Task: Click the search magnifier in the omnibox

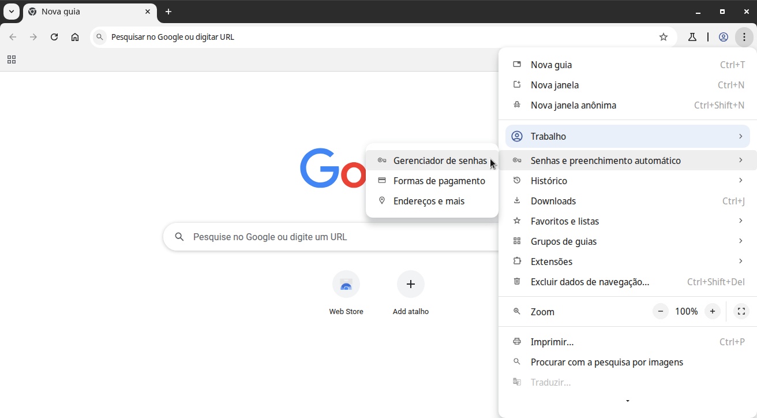Action: coord(100,37)
